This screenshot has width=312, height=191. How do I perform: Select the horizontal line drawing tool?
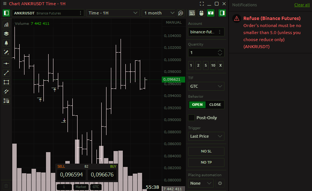pyautogui.click(x=6, y=63)
